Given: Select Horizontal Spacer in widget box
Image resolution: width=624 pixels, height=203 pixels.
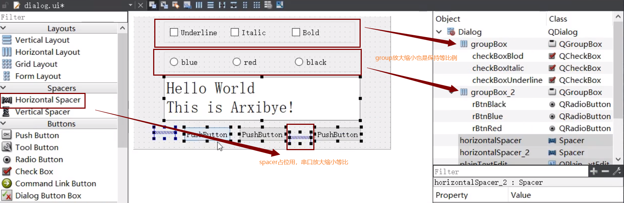Looking at the screenshot, I should (47, 100).
